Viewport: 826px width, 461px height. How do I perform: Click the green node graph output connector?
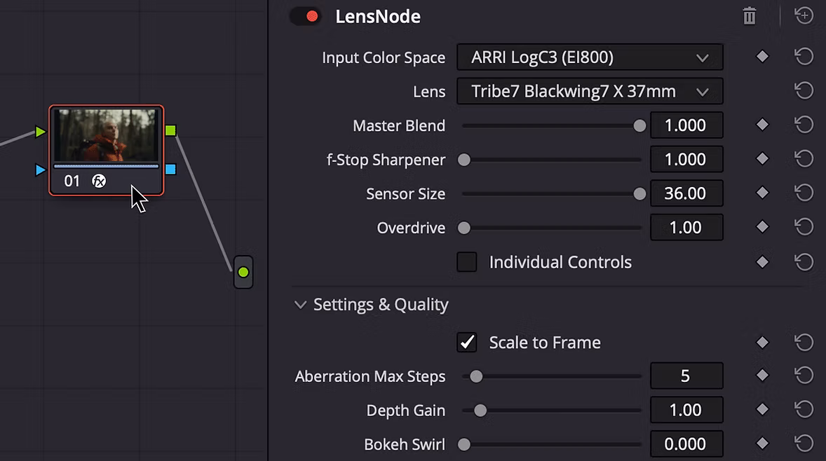coord(243,272)
